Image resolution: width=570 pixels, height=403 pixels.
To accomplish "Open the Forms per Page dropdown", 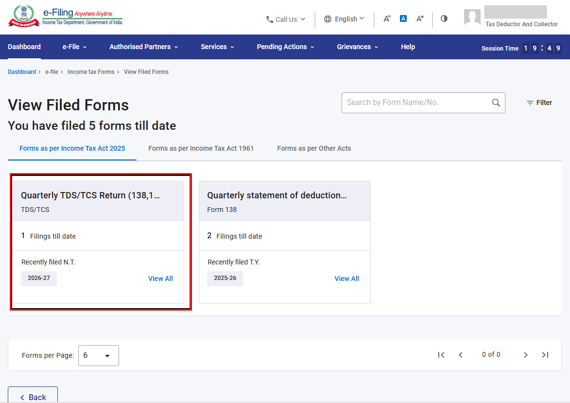I will tap(99, 355).
